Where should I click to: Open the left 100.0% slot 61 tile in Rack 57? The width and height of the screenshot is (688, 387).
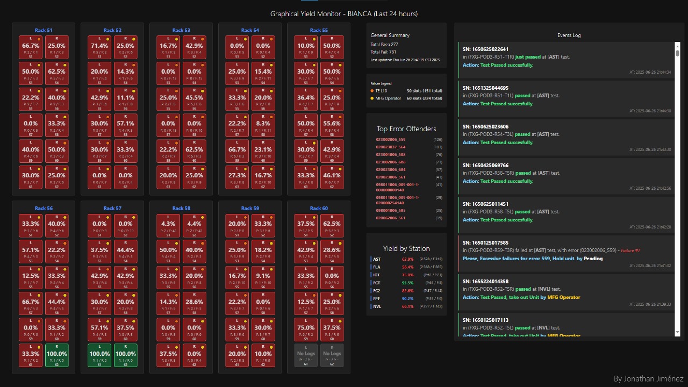[99, 355]
